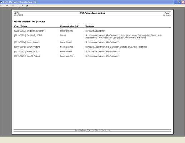
Task: Click Home Phone preference for Measure, John
Action: (x=66, y=52)
